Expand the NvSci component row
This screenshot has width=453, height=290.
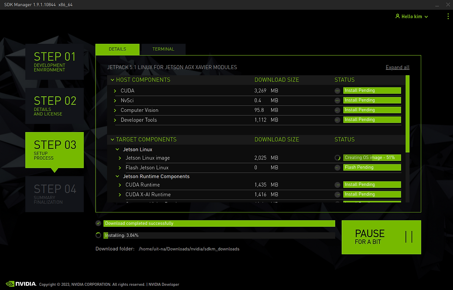coord(115,101)
